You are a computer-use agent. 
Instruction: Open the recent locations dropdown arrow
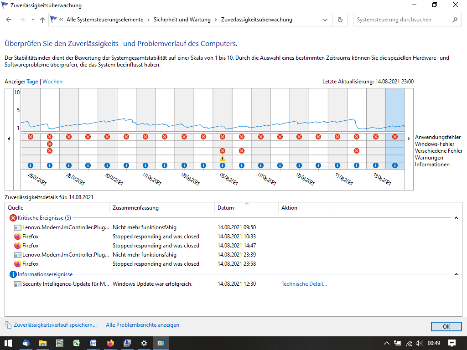pyautogui.click(x=33, y=20)
